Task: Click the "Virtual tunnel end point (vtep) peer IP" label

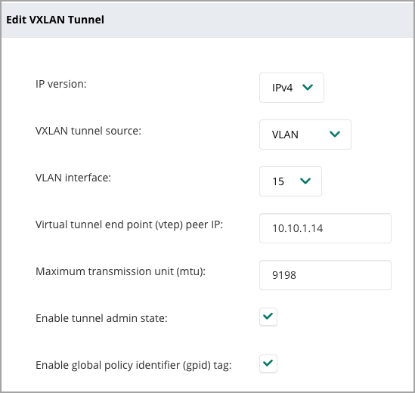Action: pyautogui.click(x=129, y=224)
